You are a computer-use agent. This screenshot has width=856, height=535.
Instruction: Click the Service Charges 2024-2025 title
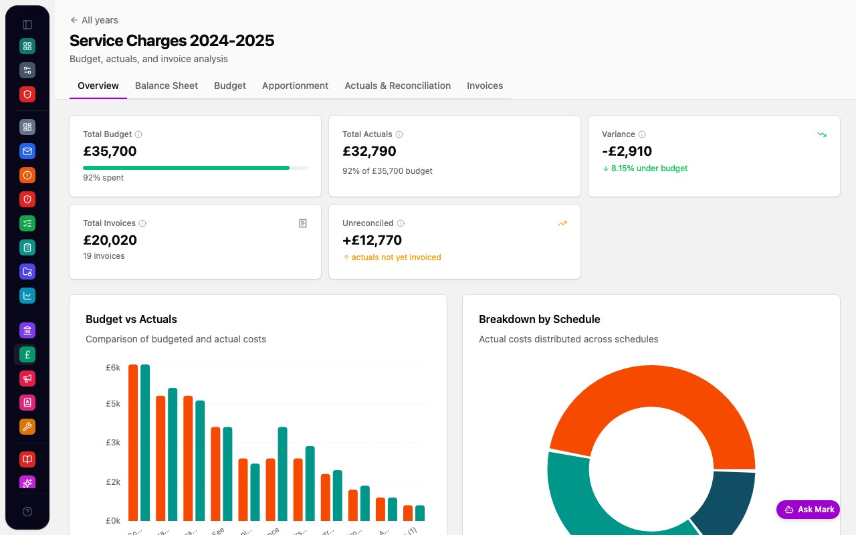point(172,41)
